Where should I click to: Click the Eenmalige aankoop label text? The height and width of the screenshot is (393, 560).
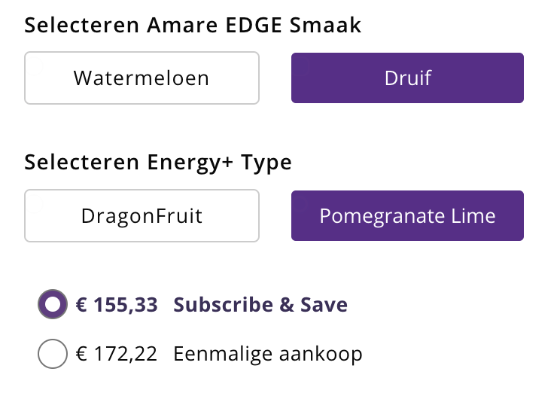268,354
